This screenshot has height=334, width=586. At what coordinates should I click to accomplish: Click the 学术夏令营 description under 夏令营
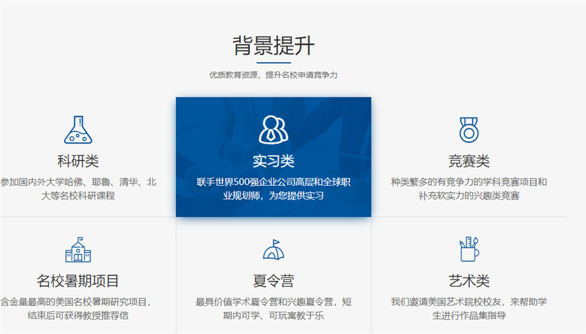coord(273,309)
